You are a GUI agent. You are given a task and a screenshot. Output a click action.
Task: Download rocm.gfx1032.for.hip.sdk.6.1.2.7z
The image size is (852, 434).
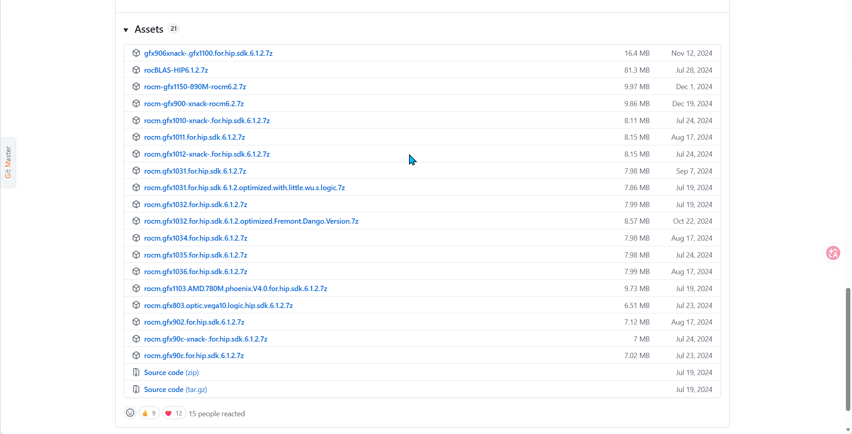(x=196, y=204)
